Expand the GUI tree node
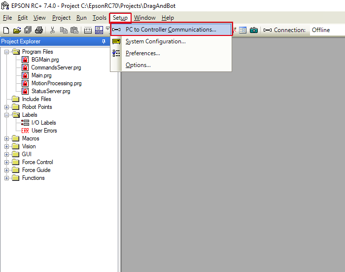The width and height of the screenshot is (345, 272). (6, 155)
